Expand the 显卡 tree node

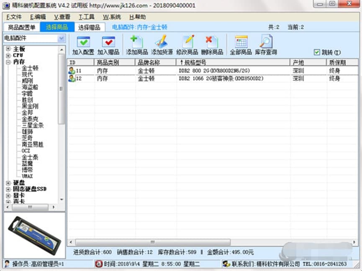click(x=8, y=196)
